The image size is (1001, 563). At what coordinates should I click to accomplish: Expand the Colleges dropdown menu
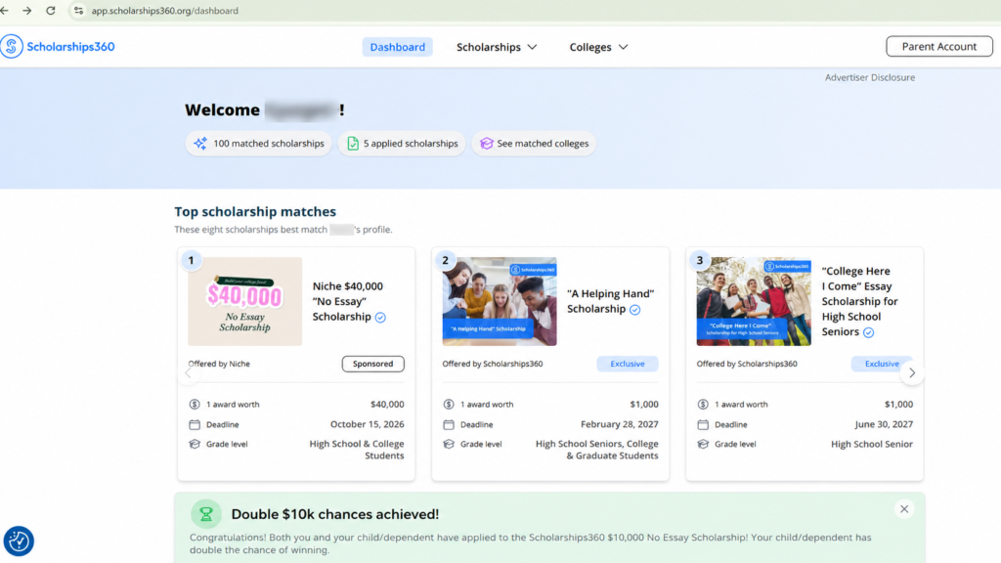(x=598, y=47)
